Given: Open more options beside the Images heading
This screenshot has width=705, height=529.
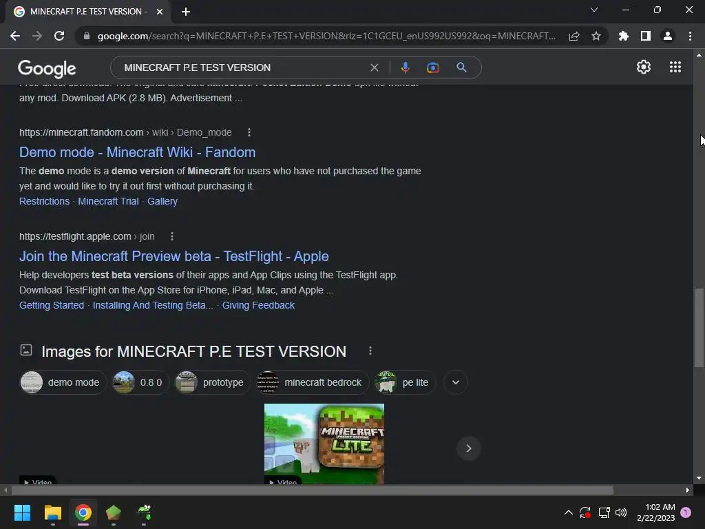Looking at the screenshot, I should click(x=370, y=351).
